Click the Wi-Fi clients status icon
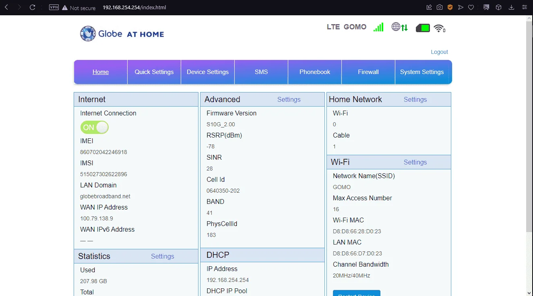 pyautogui.click(x=439, y=28)
